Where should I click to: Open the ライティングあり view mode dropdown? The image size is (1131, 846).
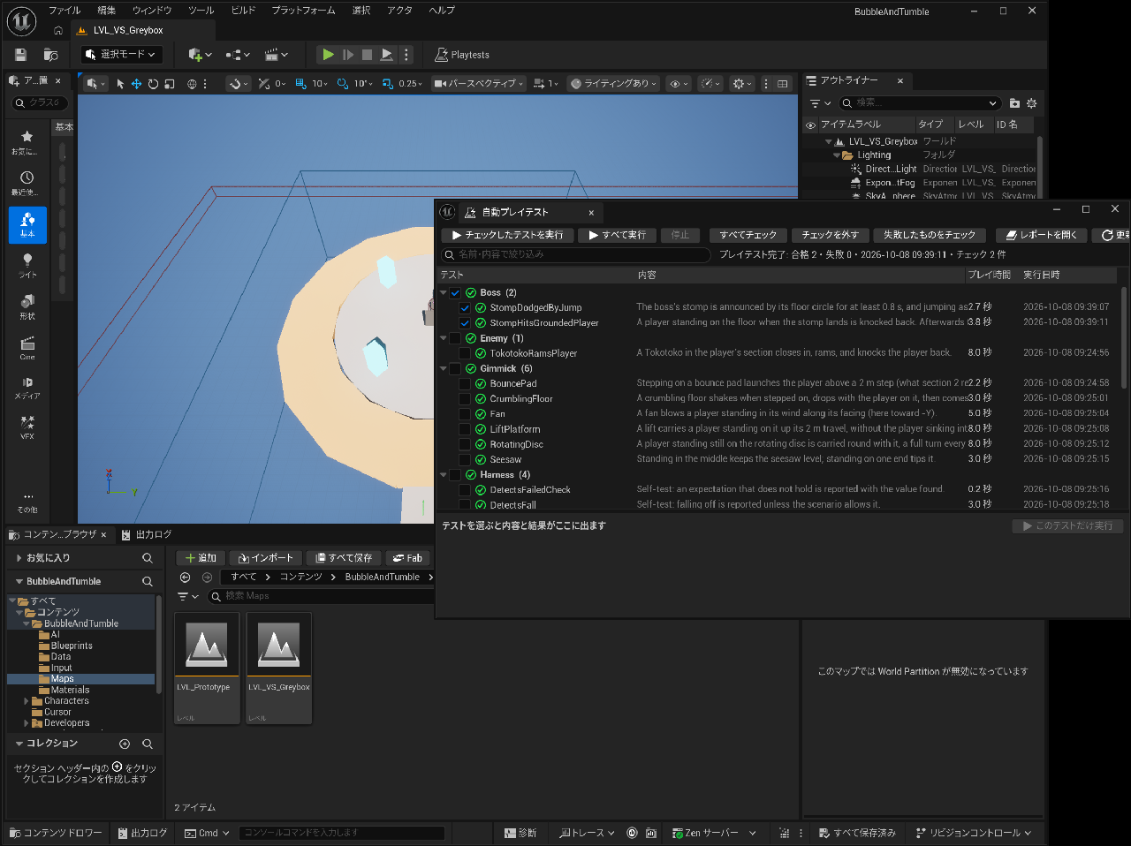click(x=613, y=84)
